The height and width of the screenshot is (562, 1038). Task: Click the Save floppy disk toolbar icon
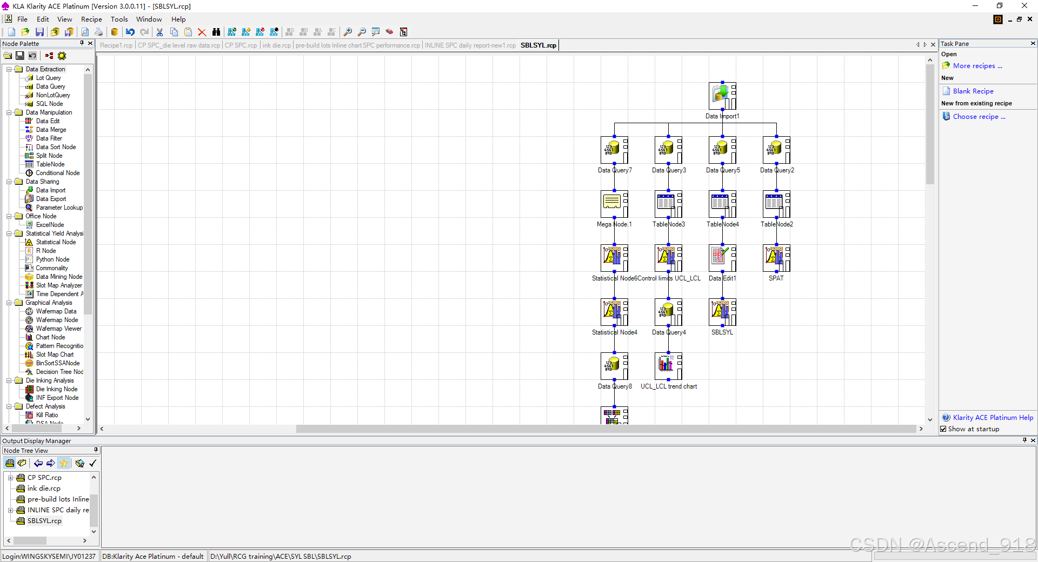(39, 32)
